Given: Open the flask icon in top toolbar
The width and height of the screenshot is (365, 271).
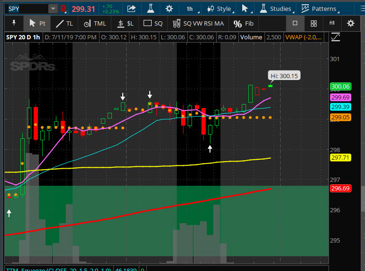Looking at the screenshot, I should point(150,9).
